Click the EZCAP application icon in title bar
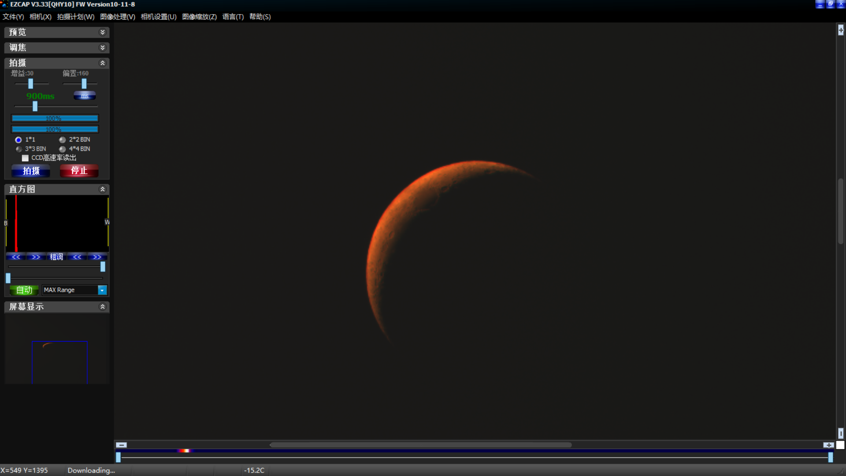The height and width of the screenshot is (476, 846). [4, 4]
